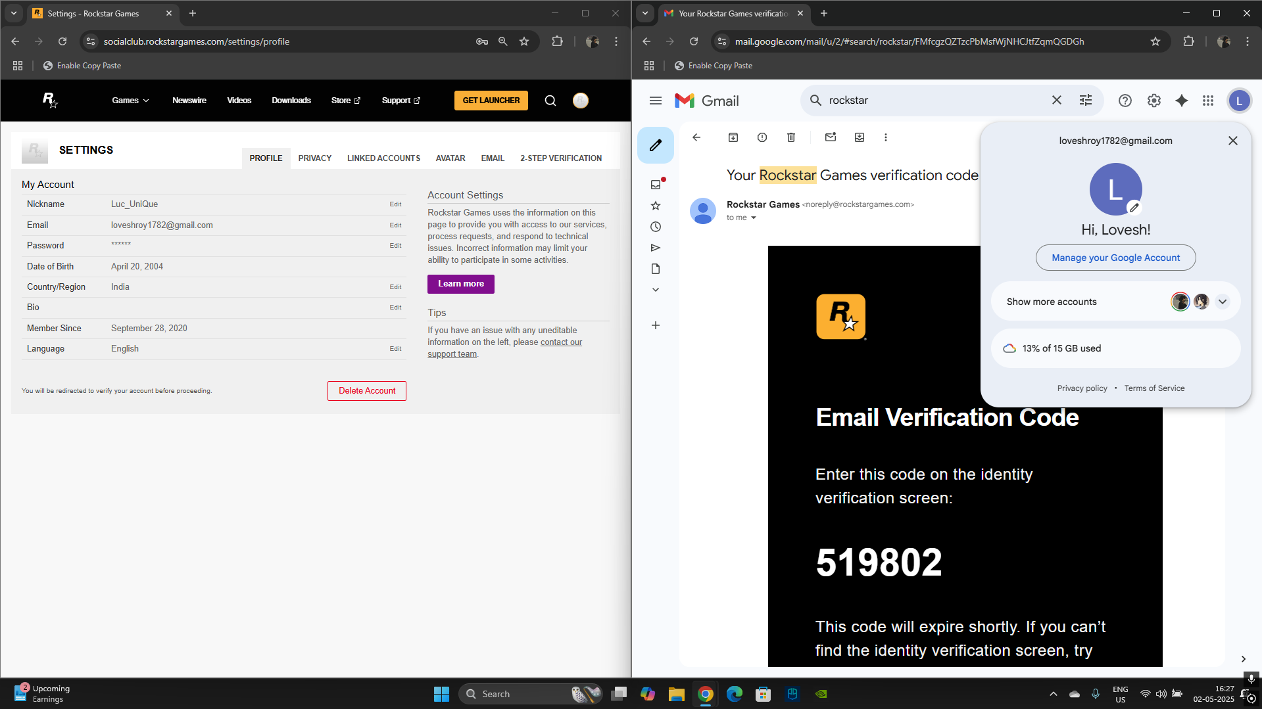Archive the Rockstar verification email
1262x709 pixels.
coord(733,137)
